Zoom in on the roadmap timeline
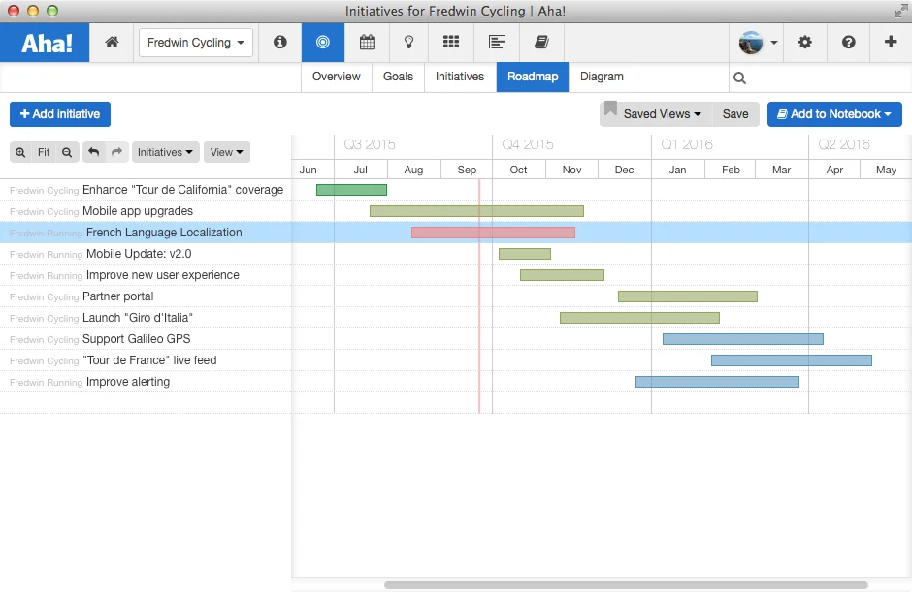This screenshot has height=592, width=912. click(x=20, y=152)
